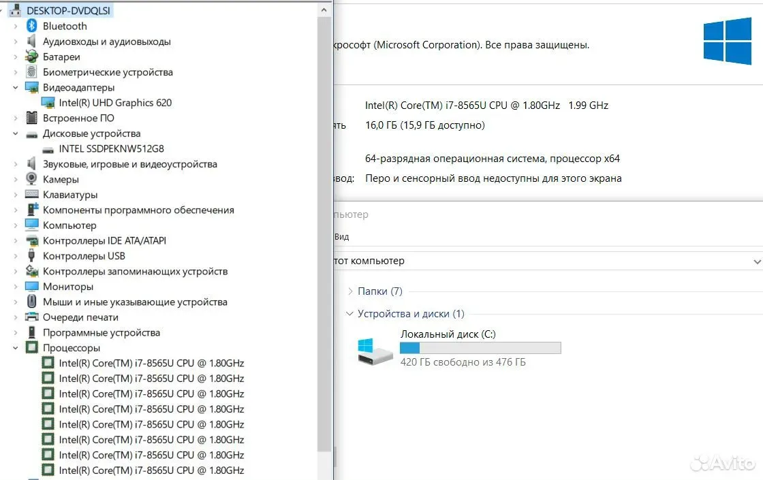Select the Очереди печати tree item
The height and width of the screenshot is (480, 763).
tap(81, 317)
